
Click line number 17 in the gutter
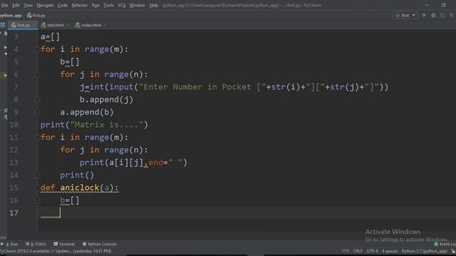click(14, 213)
